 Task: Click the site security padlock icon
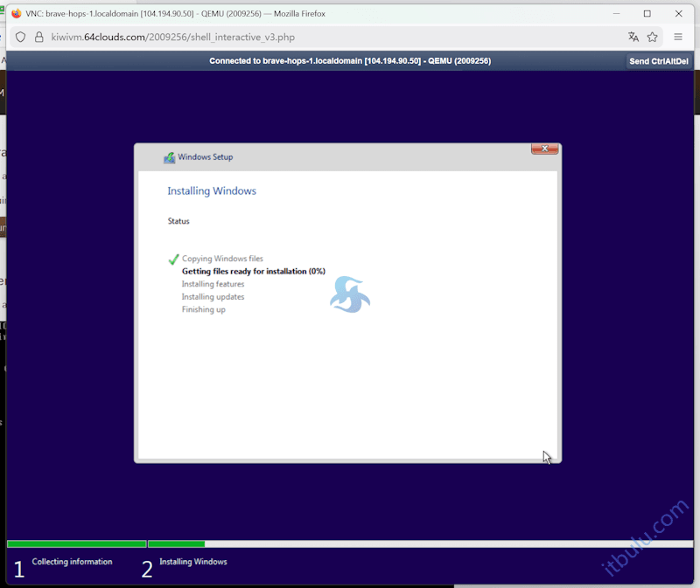pos(39,38)
